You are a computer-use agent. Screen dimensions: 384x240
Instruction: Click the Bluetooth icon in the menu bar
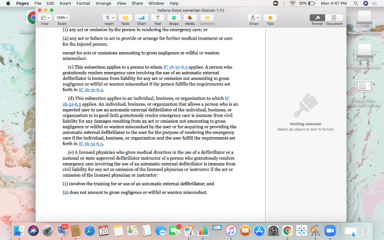coord(283,3)
